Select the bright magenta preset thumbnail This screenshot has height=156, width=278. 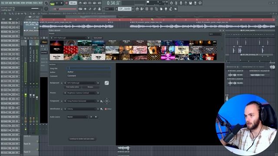point(168,57)
